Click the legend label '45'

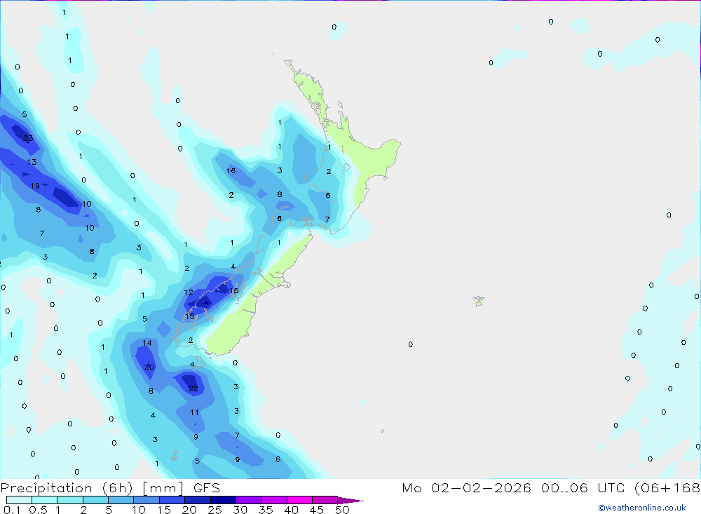[x=317, y=510]
